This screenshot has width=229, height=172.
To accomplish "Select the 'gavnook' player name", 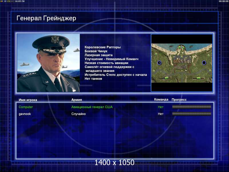I will (25, 114).
